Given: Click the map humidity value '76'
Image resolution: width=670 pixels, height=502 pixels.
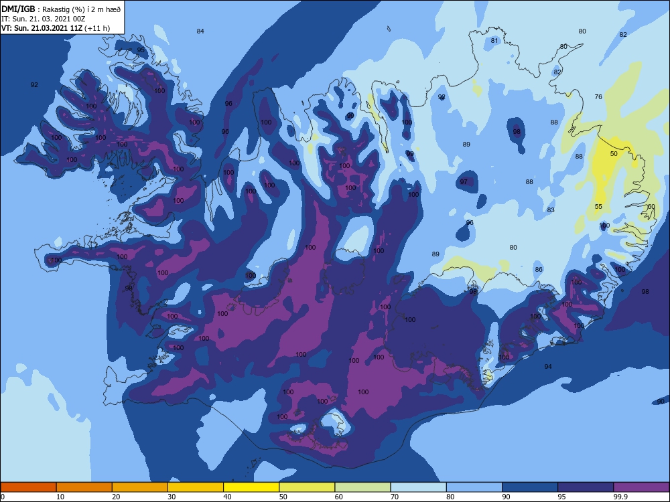Looking at the screenshot, I should tap(598, 97).
